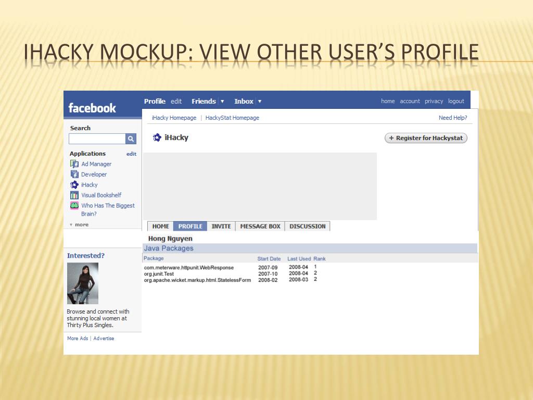
Task: Click the Advertise link
Action: (104, 339)
